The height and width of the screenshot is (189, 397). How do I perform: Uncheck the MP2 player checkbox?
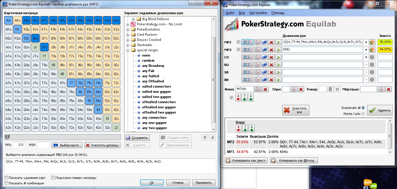tap(238, 42)
